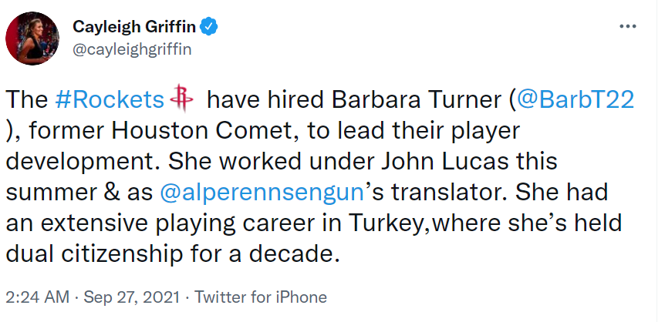Click the Rockets logo emoji
This screenshot has height=322, width=665.
point(181,99)
